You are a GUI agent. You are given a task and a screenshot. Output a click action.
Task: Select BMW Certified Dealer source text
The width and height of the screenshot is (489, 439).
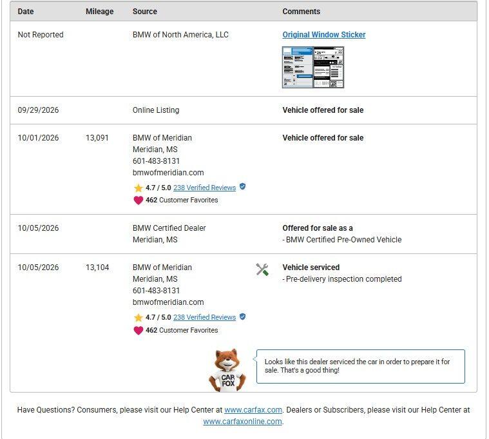tap(169, 228)
